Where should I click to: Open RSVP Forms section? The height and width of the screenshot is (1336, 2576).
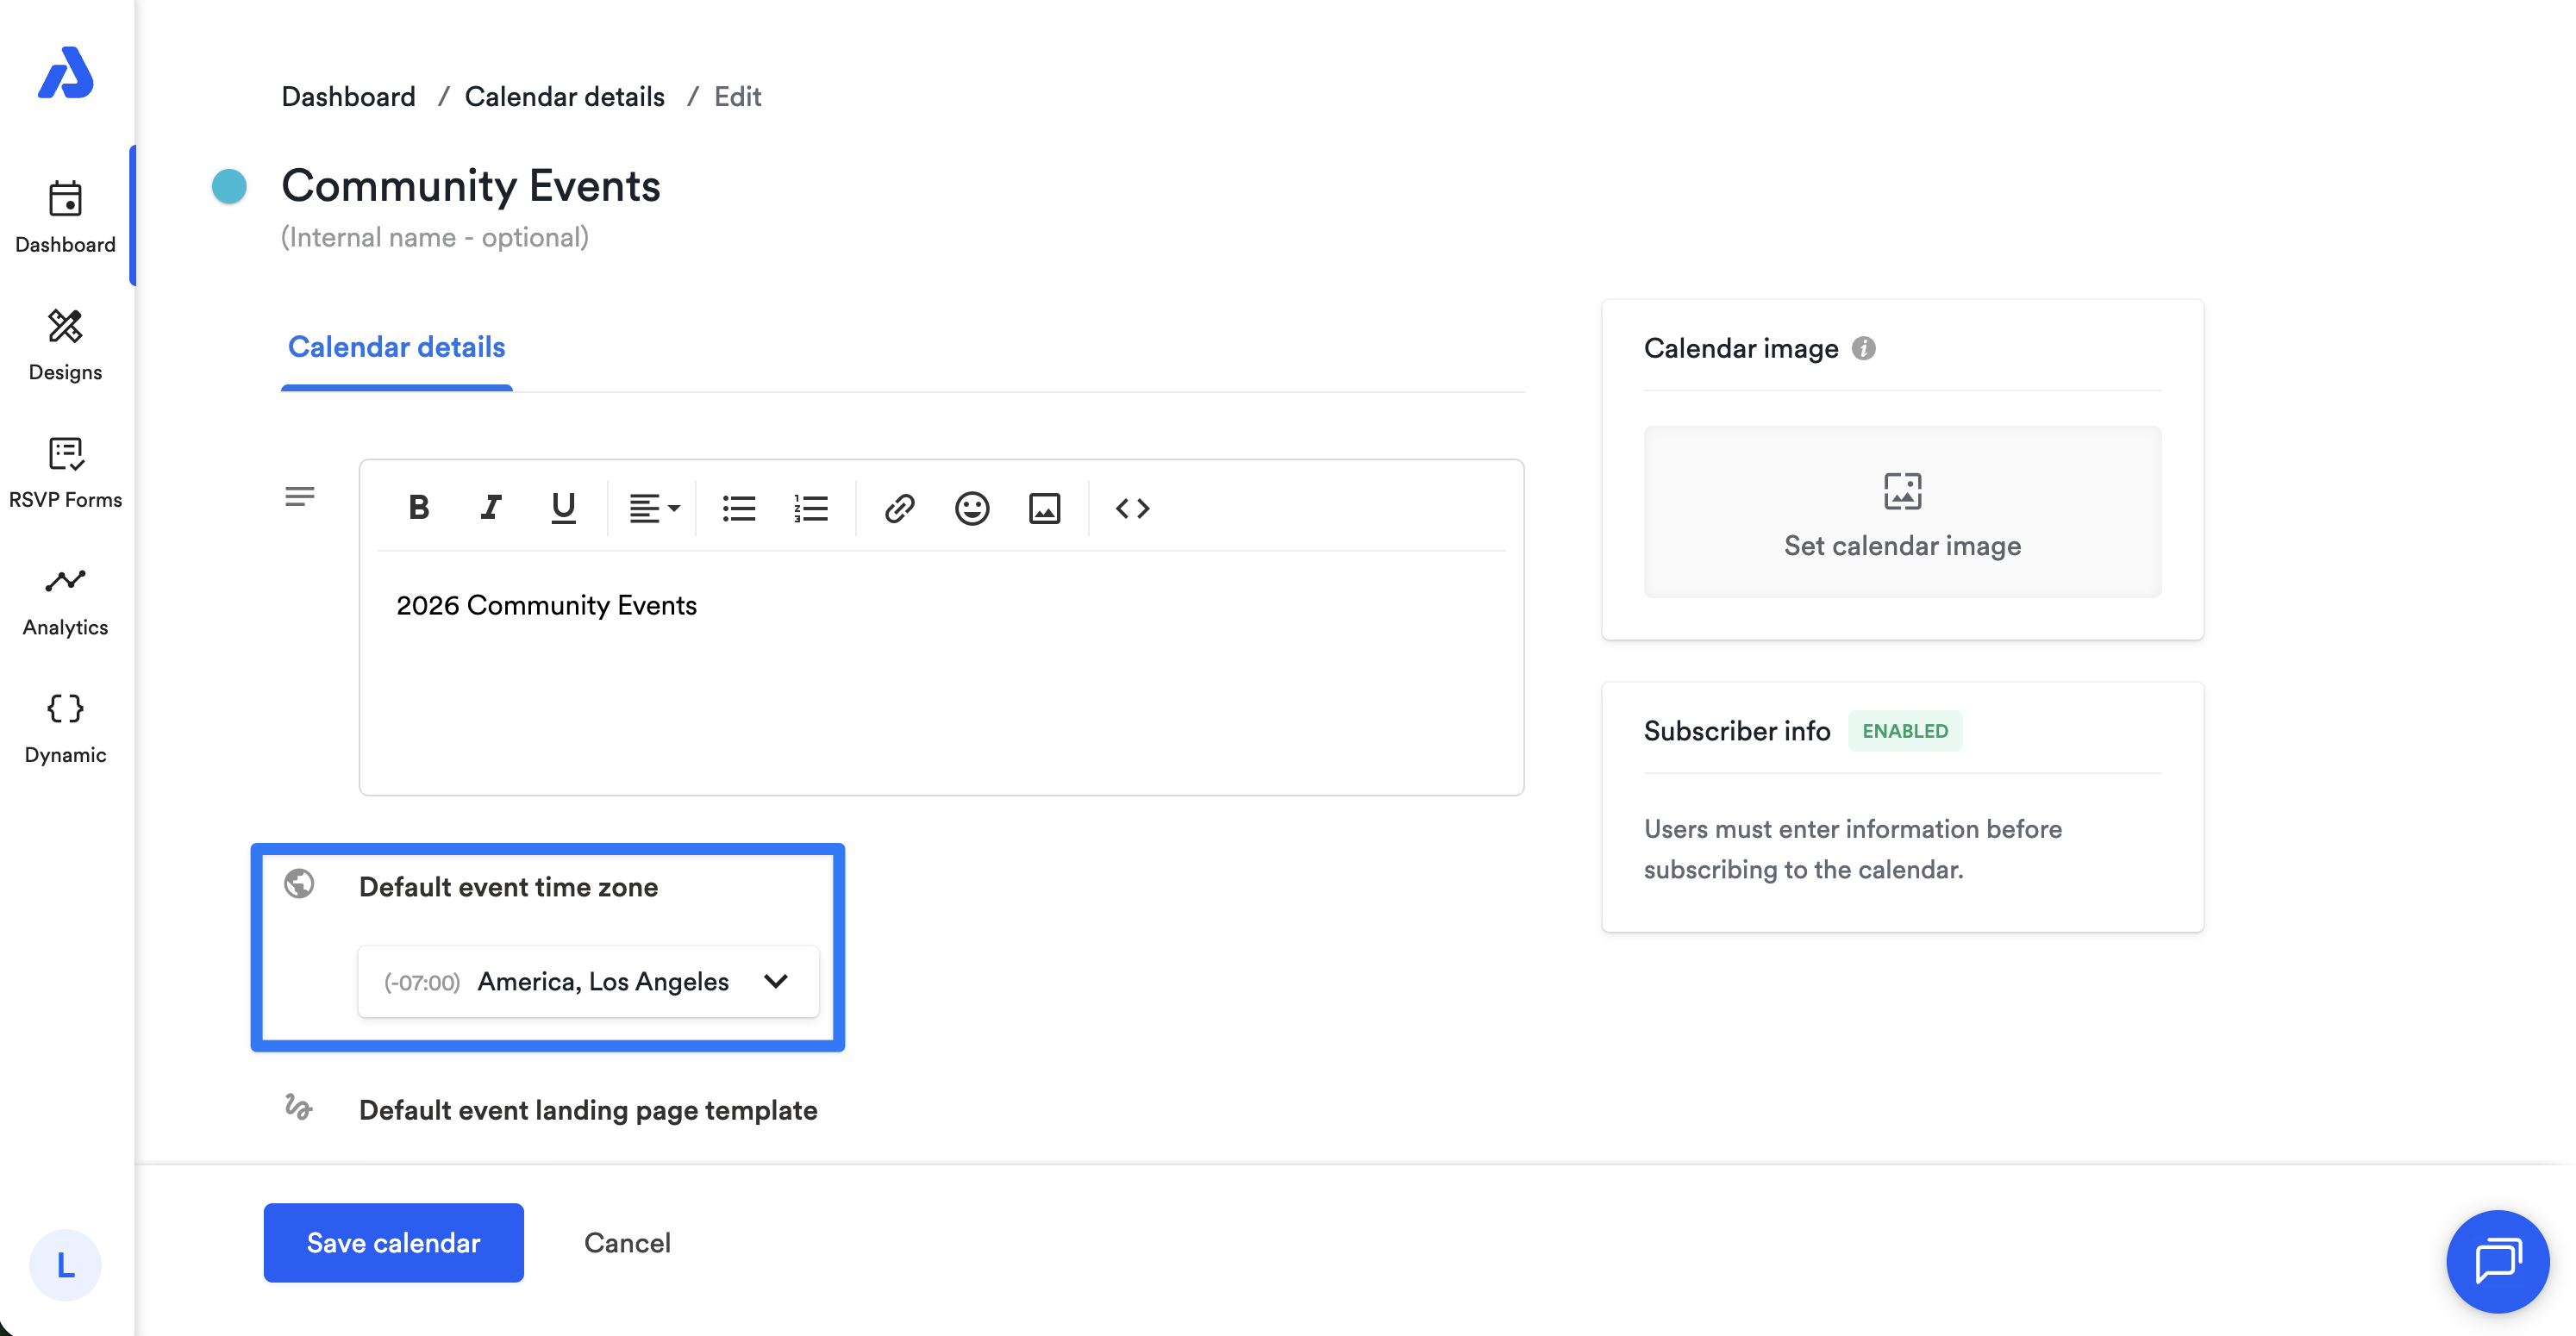point(65,472)
